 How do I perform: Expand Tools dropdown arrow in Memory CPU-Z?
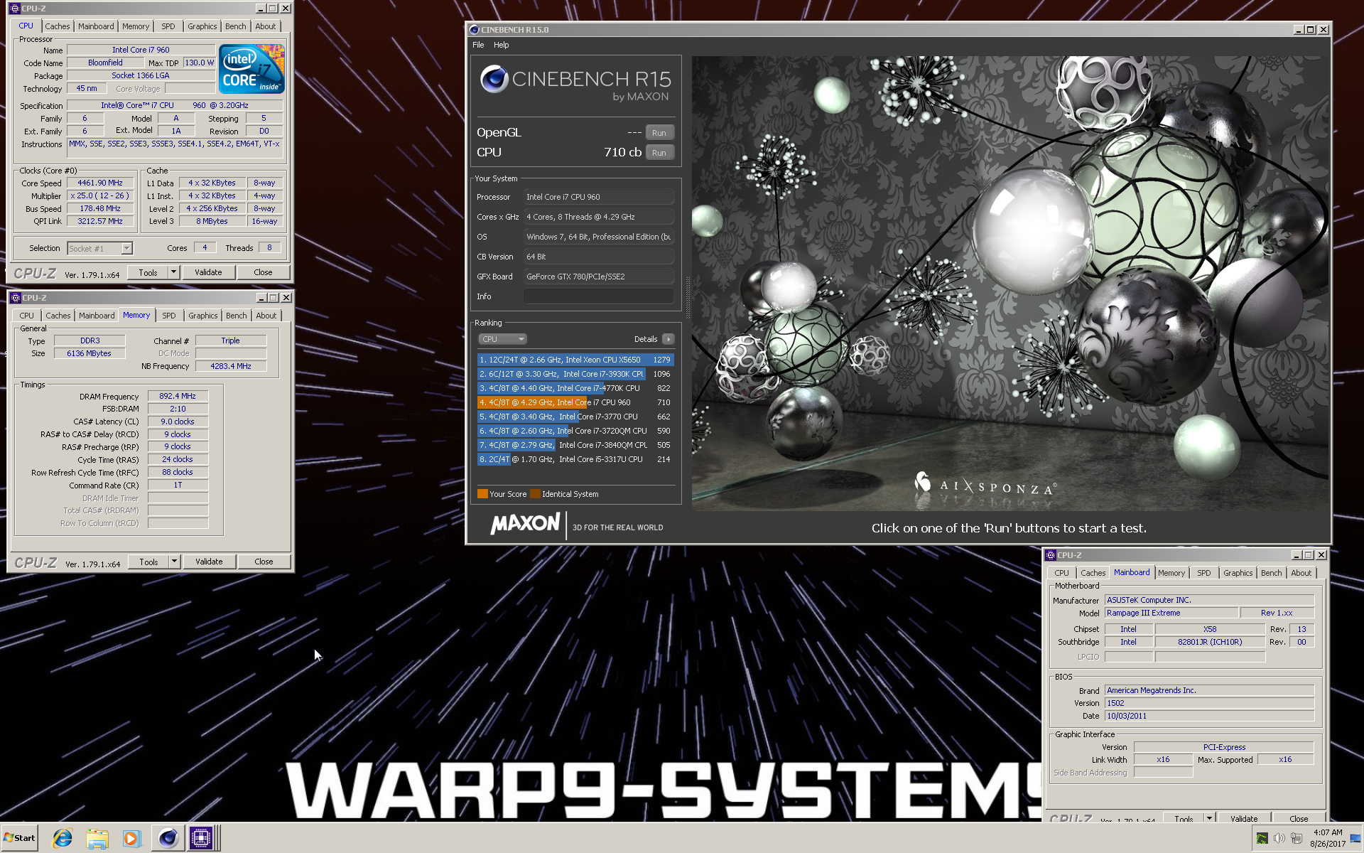pyautogui.click(x=173, y=562)
